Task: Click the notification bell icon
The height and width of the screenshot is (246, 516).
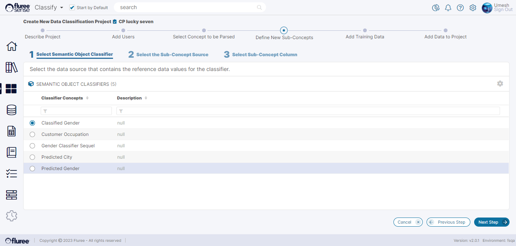Action: (x=448, y=8)
